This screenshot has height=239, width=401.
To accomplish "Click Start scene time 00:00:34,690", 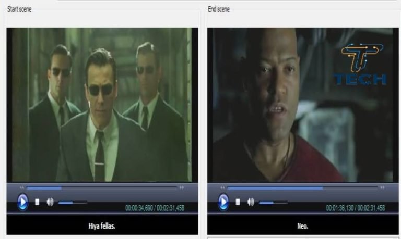I will [x=139, y=208].
